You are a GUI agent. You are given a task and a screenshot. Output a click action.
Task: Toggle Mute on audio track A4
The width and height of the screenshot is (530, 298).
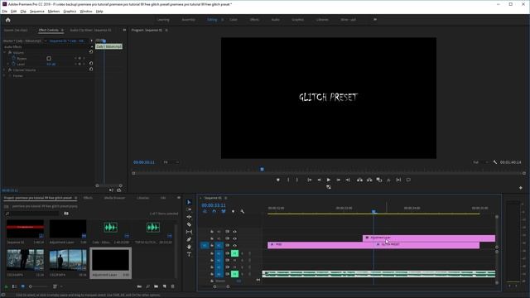234,274
